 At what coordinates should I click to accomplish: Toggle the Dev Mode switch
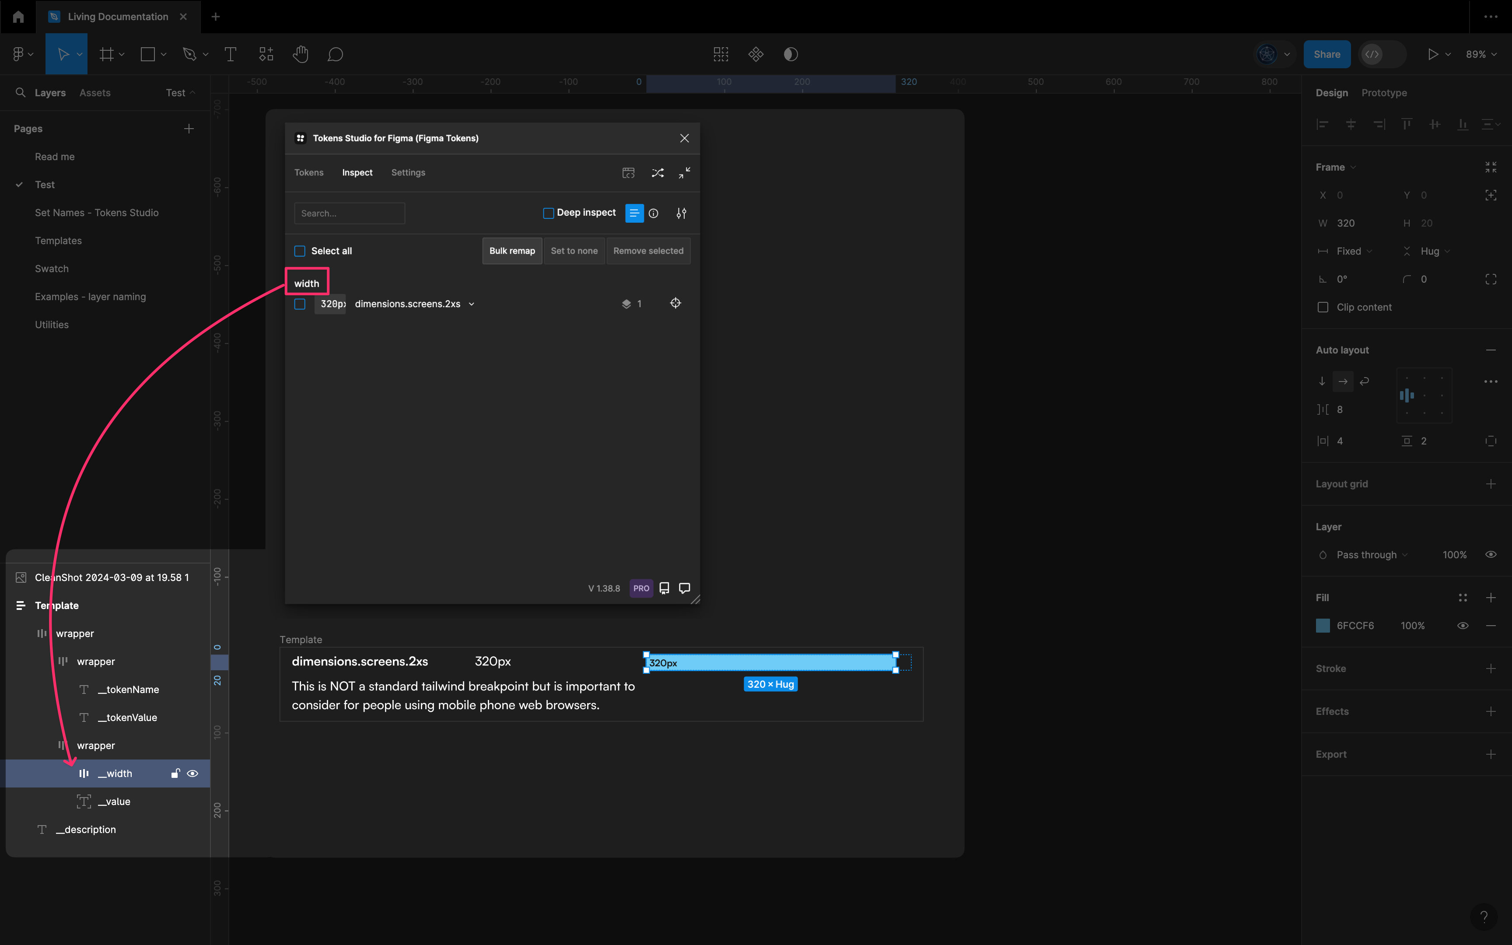coord(1382,54)
